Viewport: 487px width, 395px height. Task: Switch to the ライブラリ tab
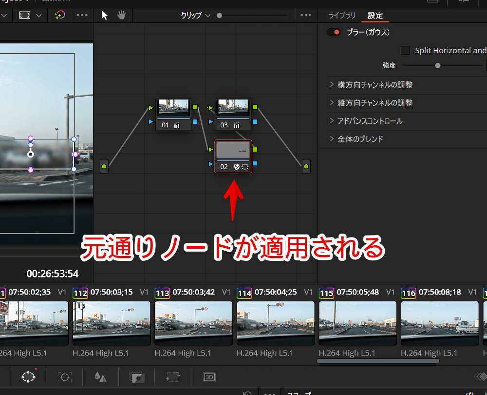click(x=342, y=15)
